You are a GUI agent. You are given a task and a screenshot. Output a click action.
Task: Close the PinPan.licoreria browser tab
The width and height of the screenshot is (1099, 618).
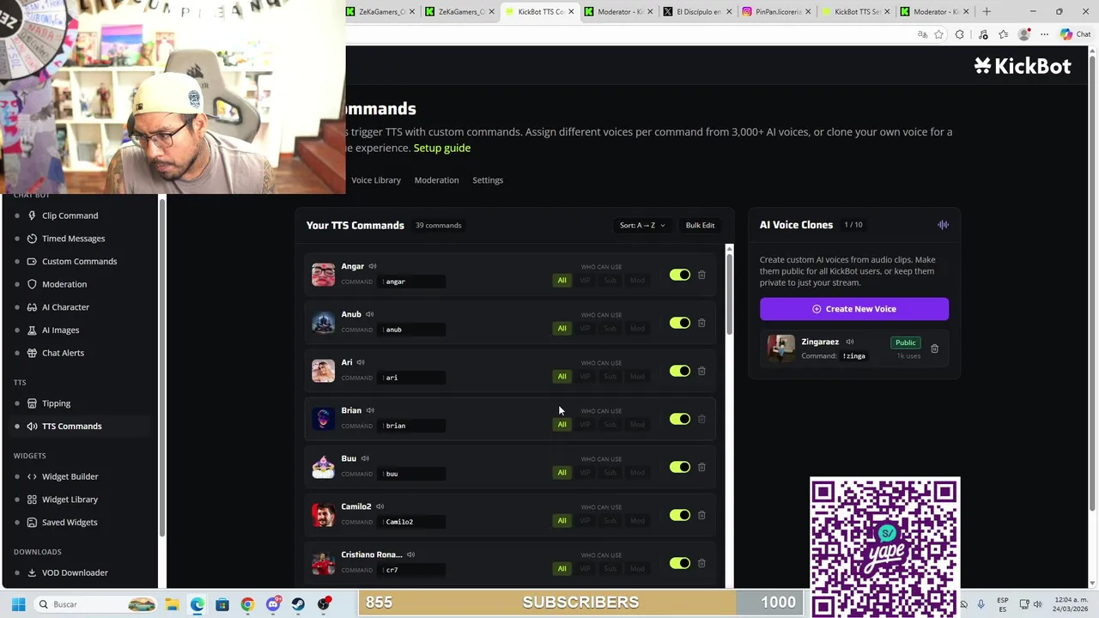coord(808,11)
